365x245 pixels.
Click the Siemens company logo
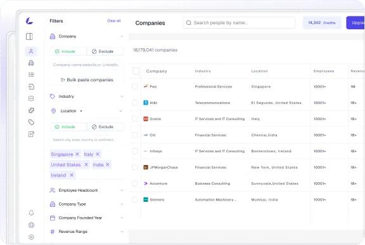point(146,199)
